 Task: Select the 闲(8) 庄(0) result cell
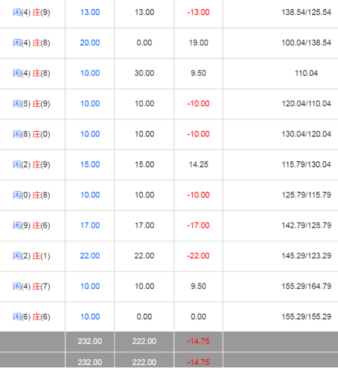coord(32,134)
